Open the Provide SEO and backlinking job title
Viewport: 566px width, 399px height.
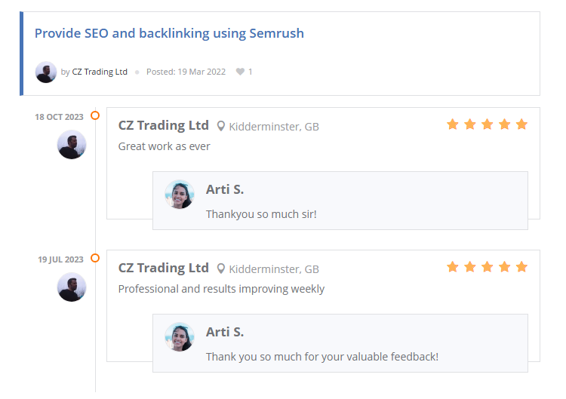[x=169, y=33]
